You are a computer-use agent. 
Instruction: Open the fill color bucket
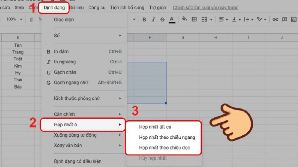point(184,19)
